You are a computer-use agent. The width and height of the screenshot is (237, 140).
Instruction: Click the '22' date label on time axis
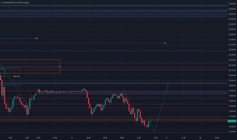pos(200,138)
